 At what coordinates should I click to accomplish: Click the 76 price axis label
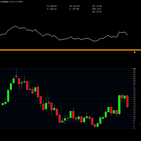[x=134, y=128]
